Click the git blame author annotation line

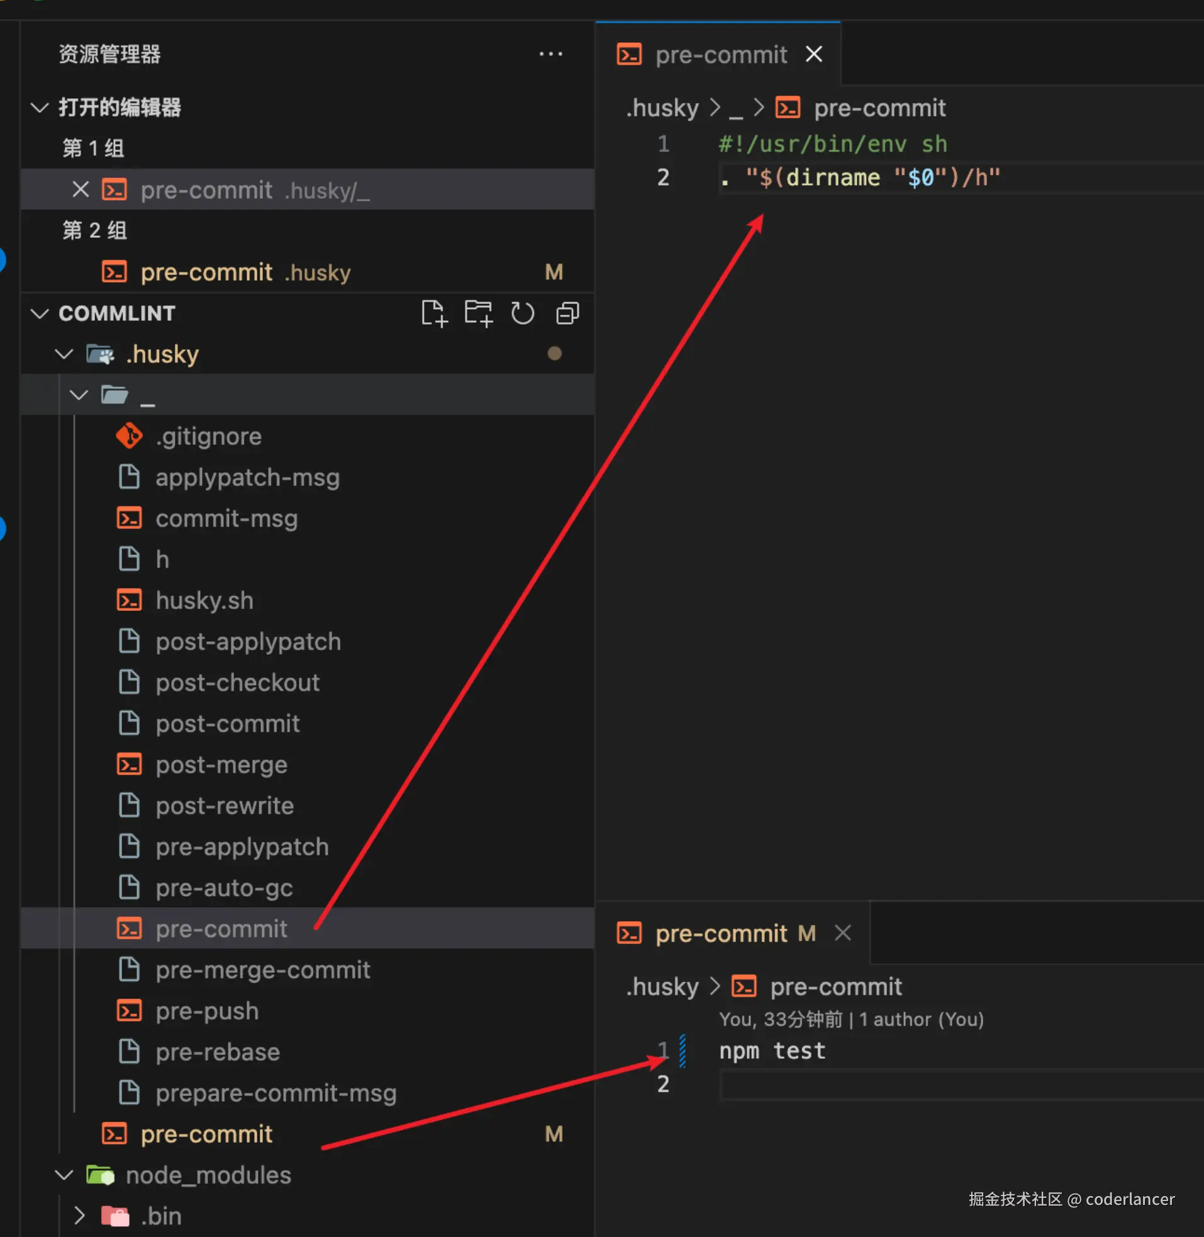pyautogui.click(x=851, y=1019)
